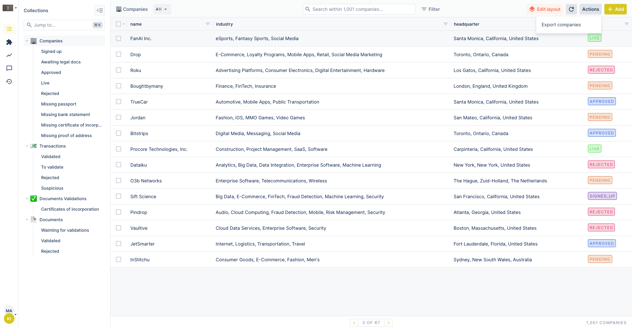The height and width of the screenshot is (329, 632).
Task: Check the select-all header checkbox
Action: pos(118,24)
